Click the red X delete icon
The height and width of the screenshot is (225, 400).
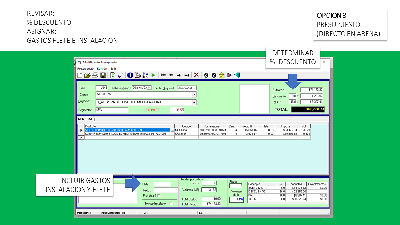(x=196, y=75)
